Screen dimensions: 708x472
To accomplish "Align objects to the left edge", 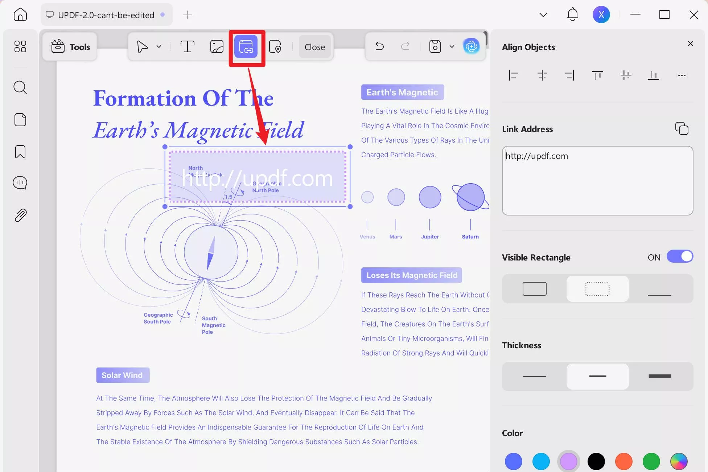I will tap(513, 75).
